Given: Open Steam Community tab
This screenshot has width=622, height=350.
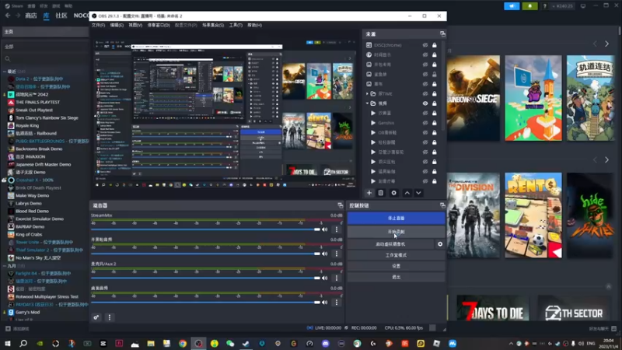Looking at the screenshot, I should 61,16.
